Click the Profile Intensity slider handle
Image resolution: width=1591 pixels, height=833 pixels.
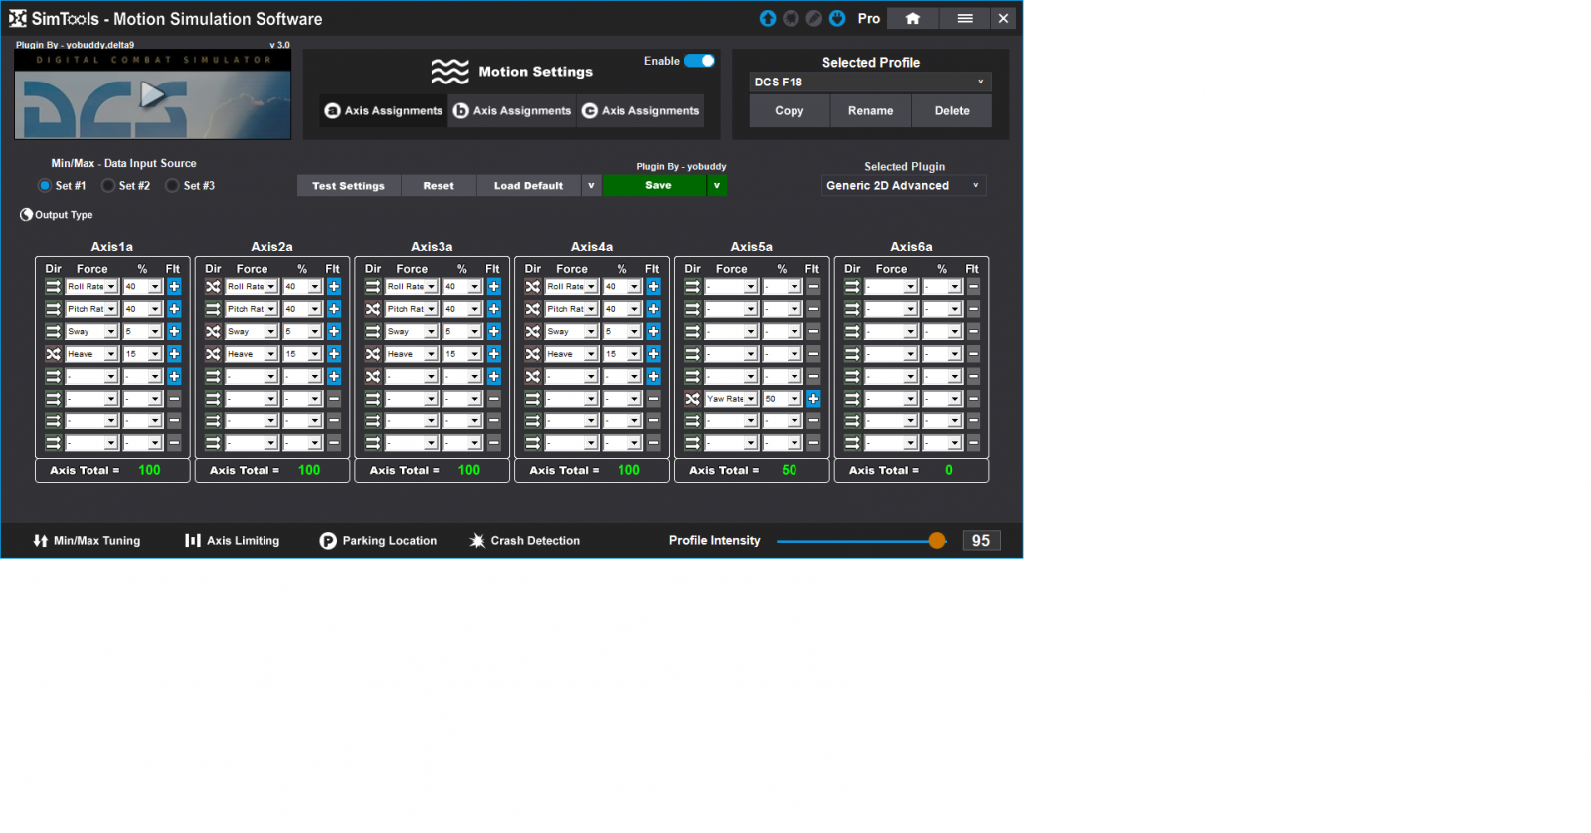(x=937, y=540)
